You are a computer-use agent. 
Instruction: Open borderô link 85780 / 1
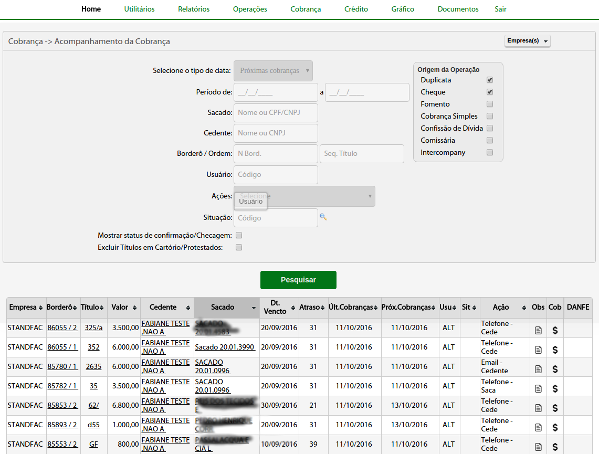[62, 366]
